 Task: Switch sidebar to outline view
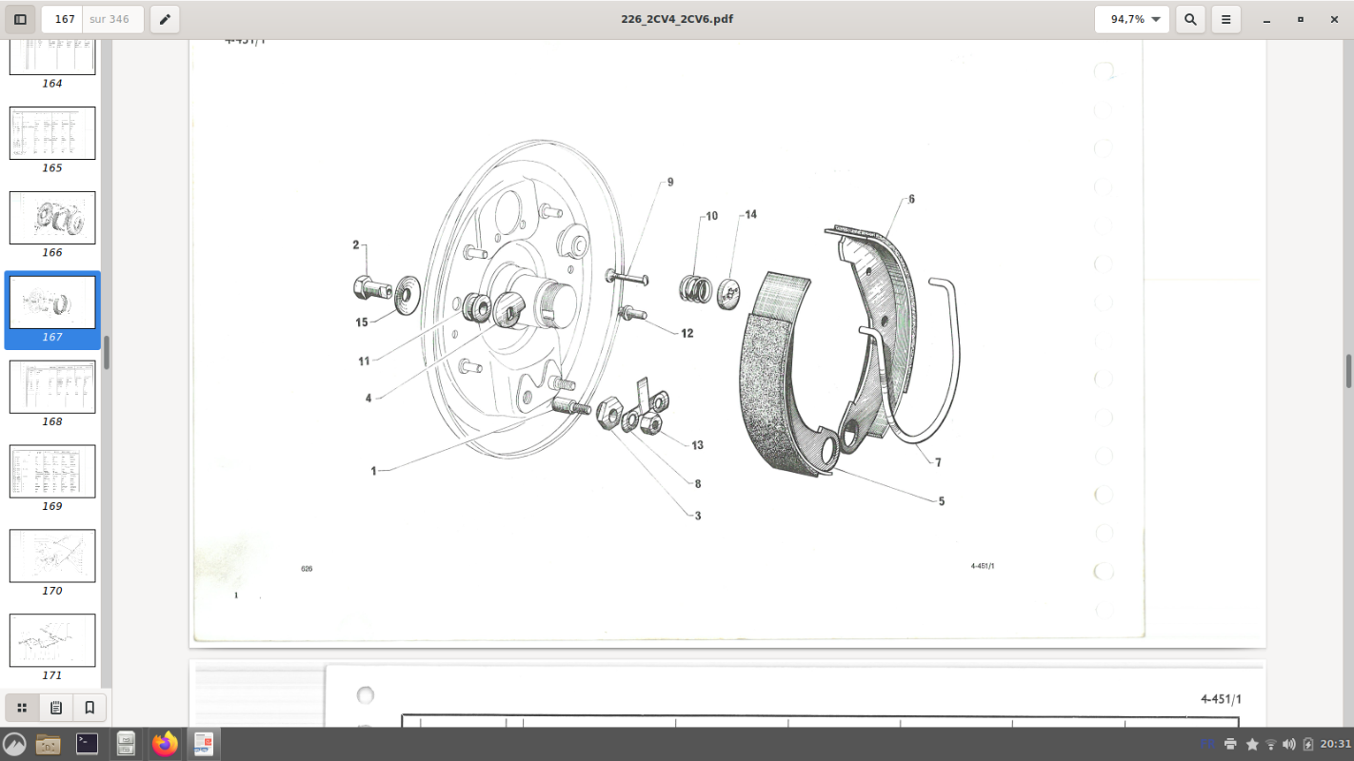tap(56, 708)
